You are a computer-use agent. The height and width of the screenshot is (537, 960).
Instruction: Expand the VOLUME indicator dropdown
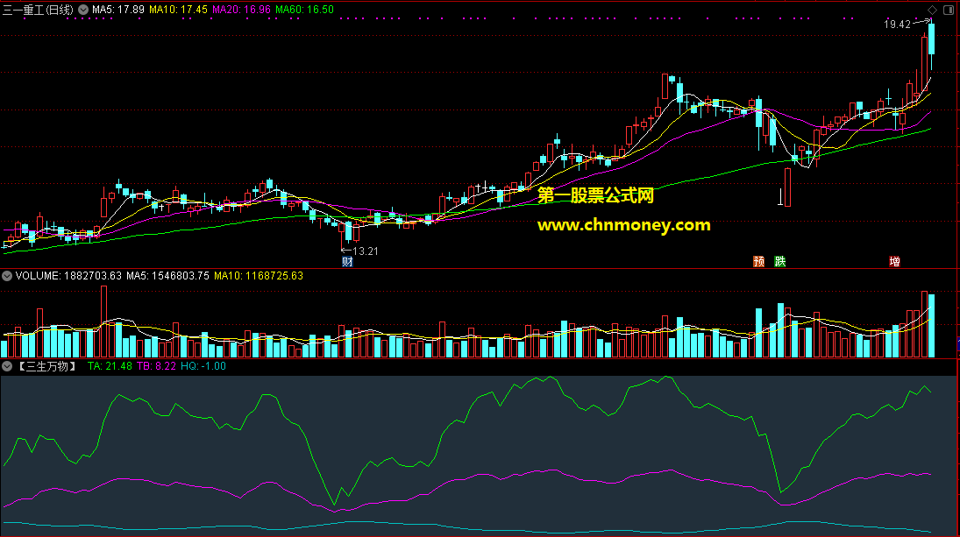7,276
